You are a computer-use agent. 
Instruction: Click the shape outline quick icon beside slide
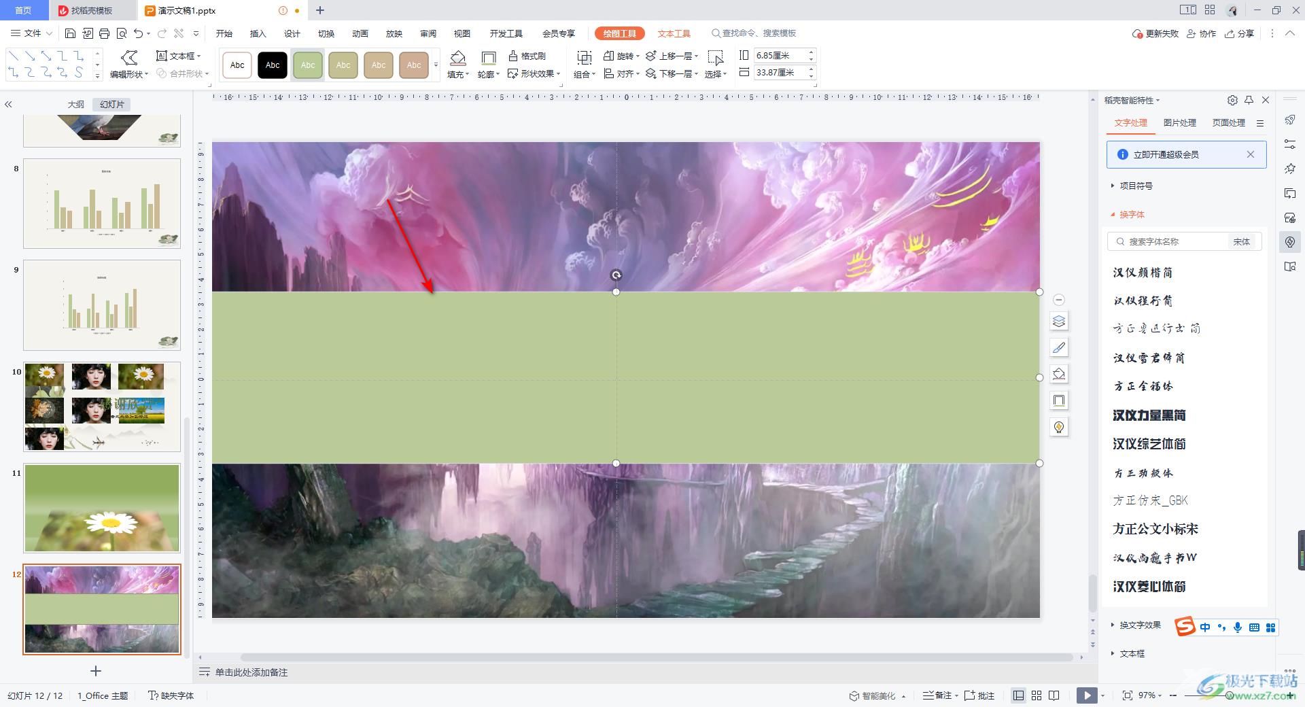1059,400
